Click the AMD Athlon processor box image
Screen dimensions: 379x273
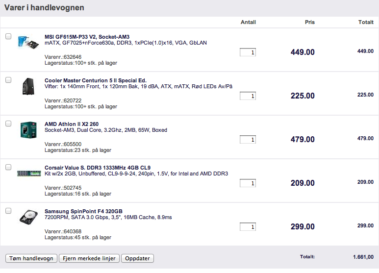(28, 130)
